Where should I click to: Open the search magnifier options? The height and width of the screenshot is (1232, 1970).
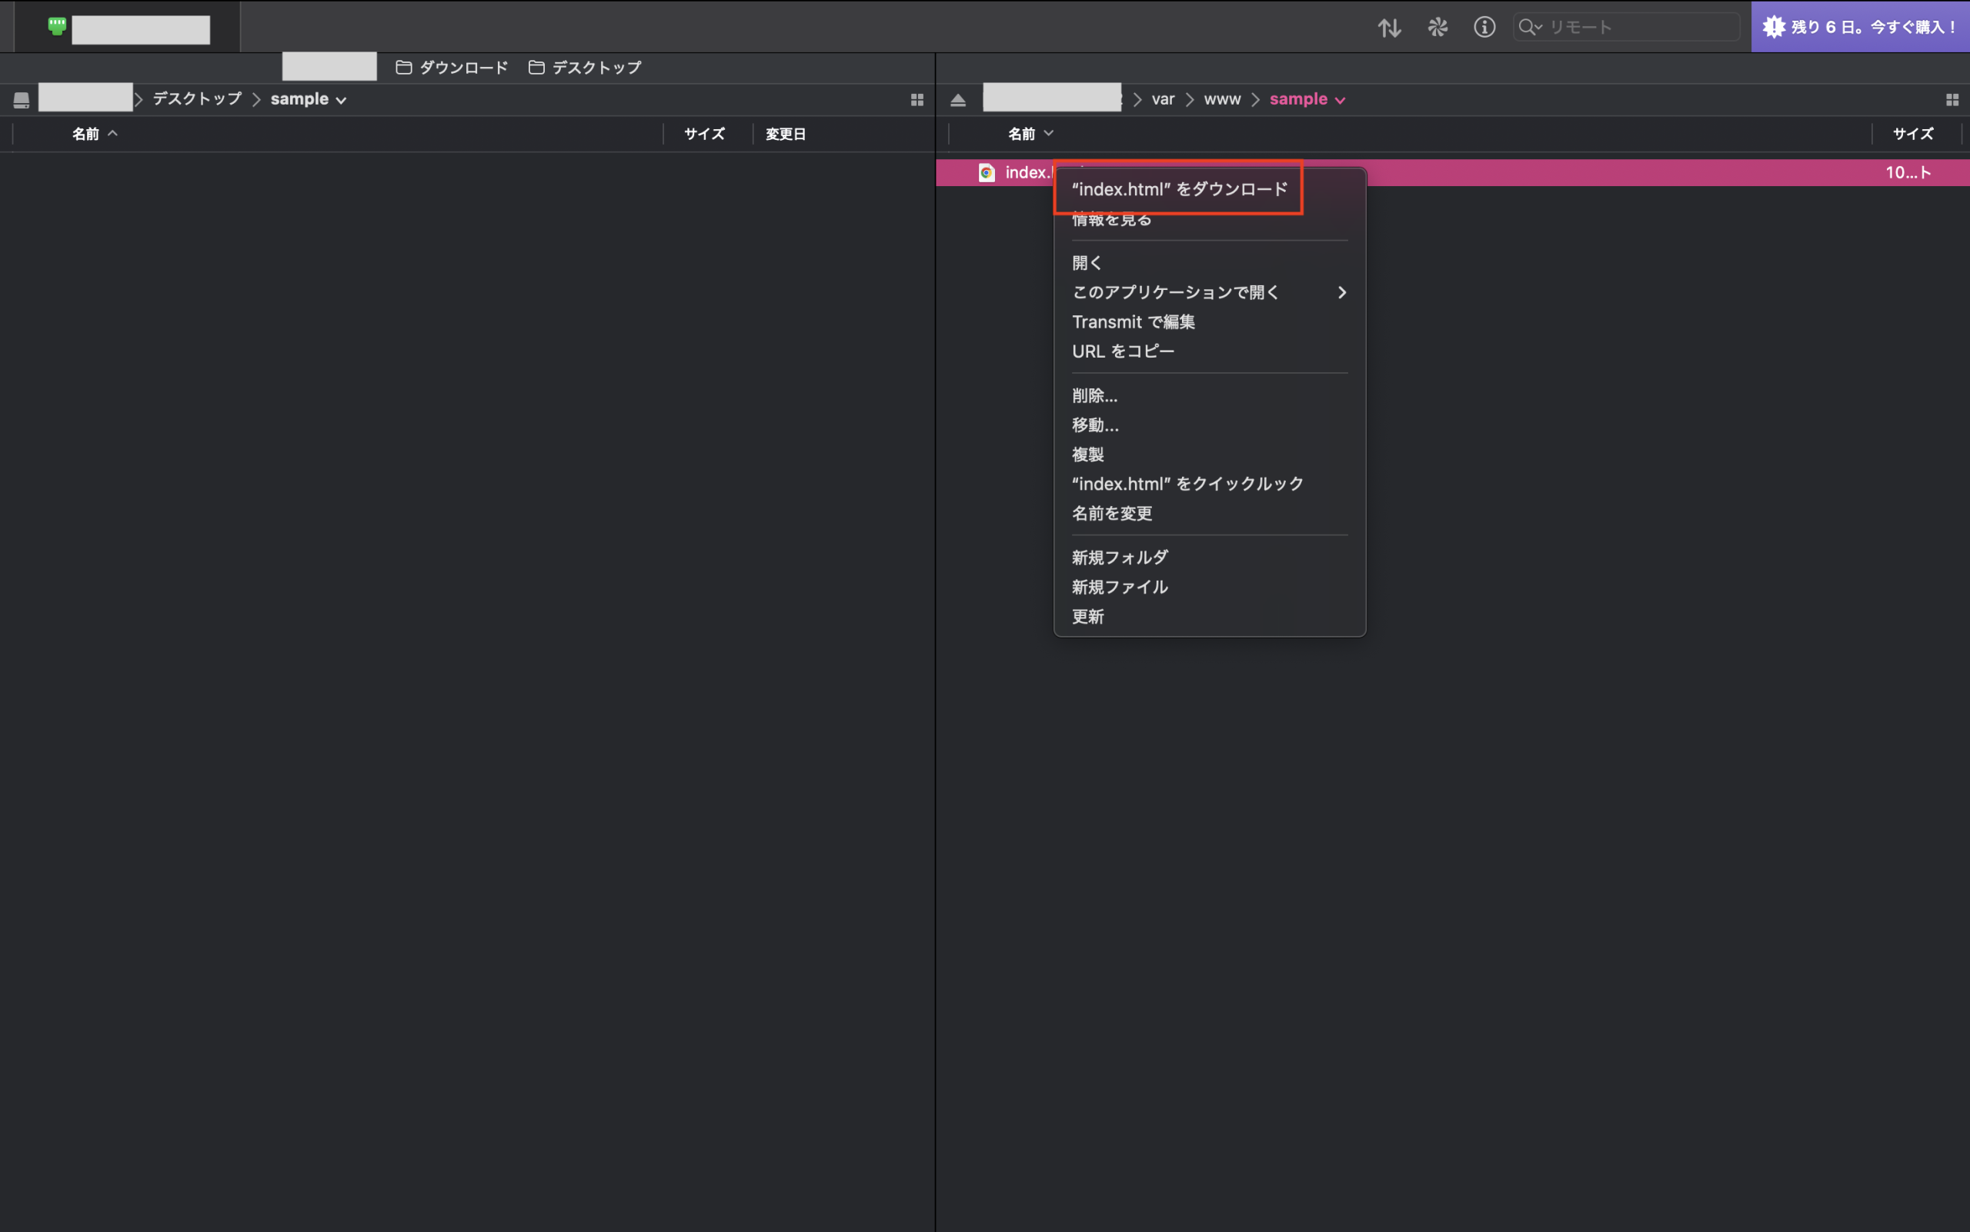click(1530, 27)
